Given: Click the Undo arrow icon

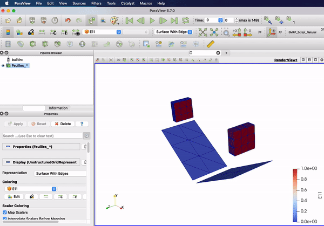Looking at the screenshot, I should [x=67, y=20].
